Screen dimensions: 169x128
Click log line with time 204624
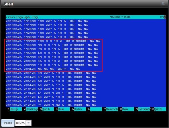tap(51, 77)
